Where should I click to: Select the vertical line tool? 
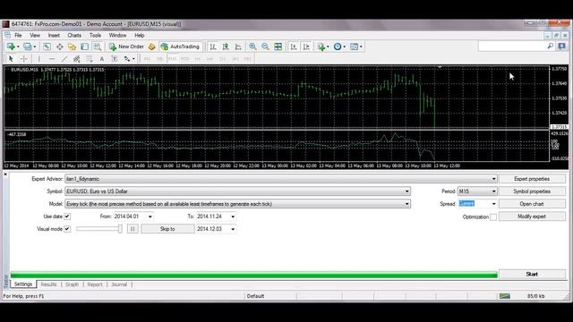pos(39,59)
